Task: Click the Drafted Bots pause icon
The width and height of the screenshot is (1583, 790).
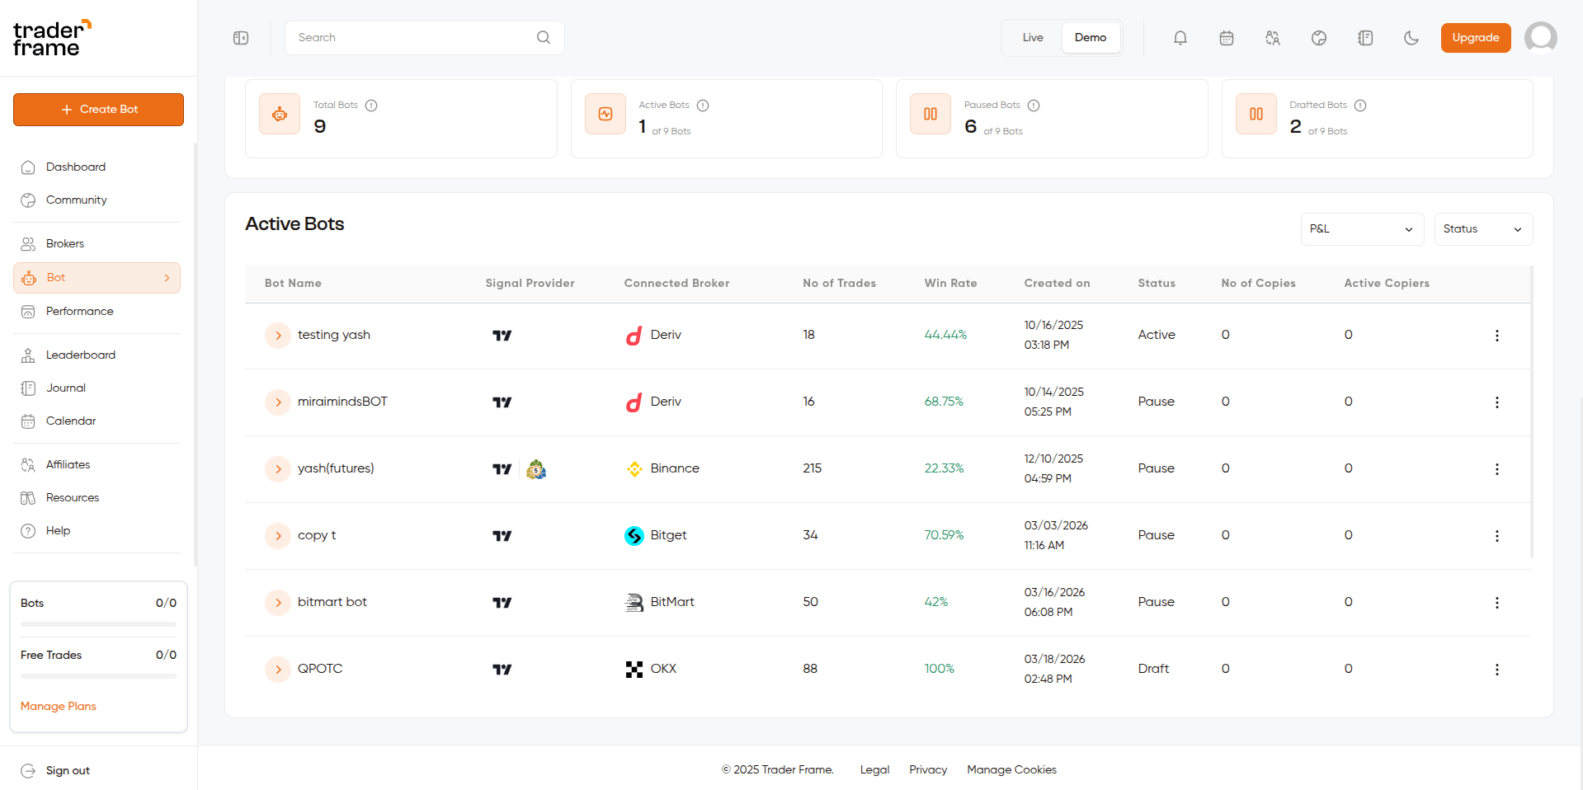Action: pyautogui.click(x=1256, y=114)
